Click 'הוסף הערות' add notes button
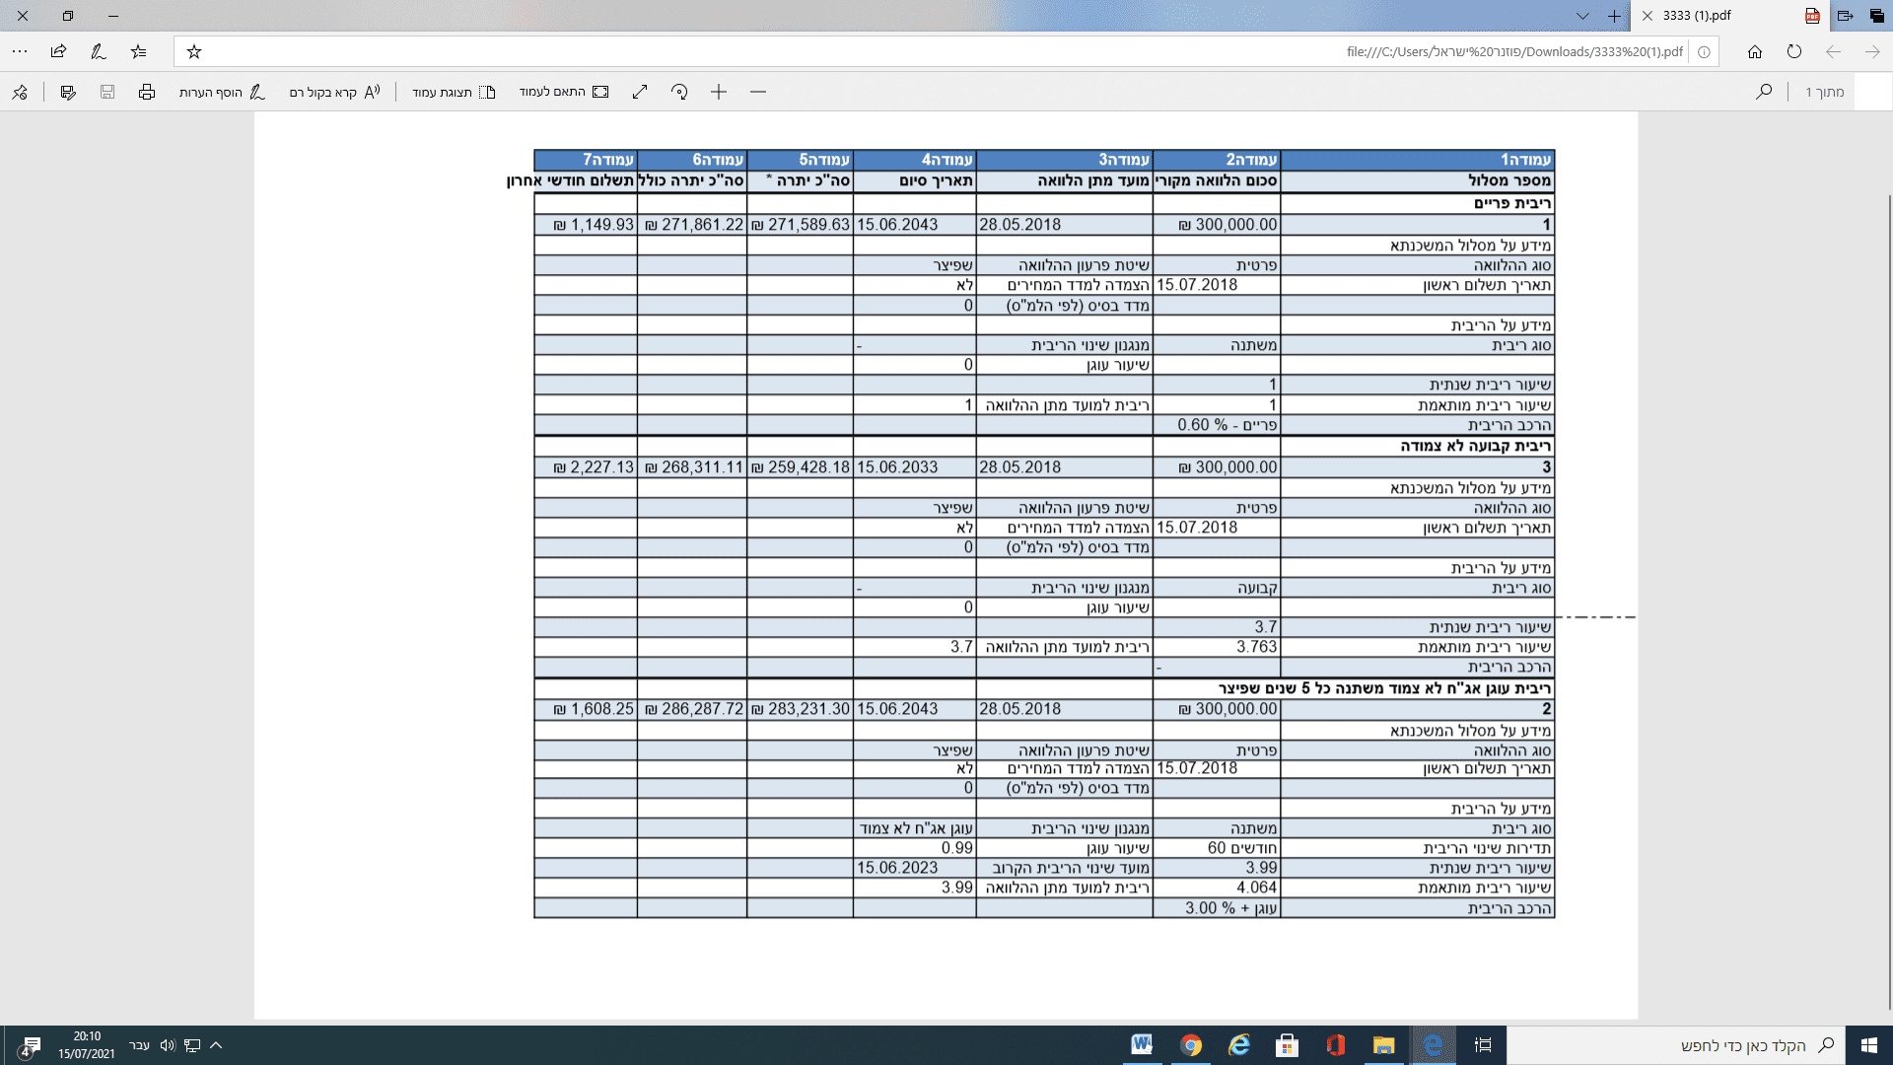The height and width of the screenshot is (1065, 1893). tap(222, 92)
